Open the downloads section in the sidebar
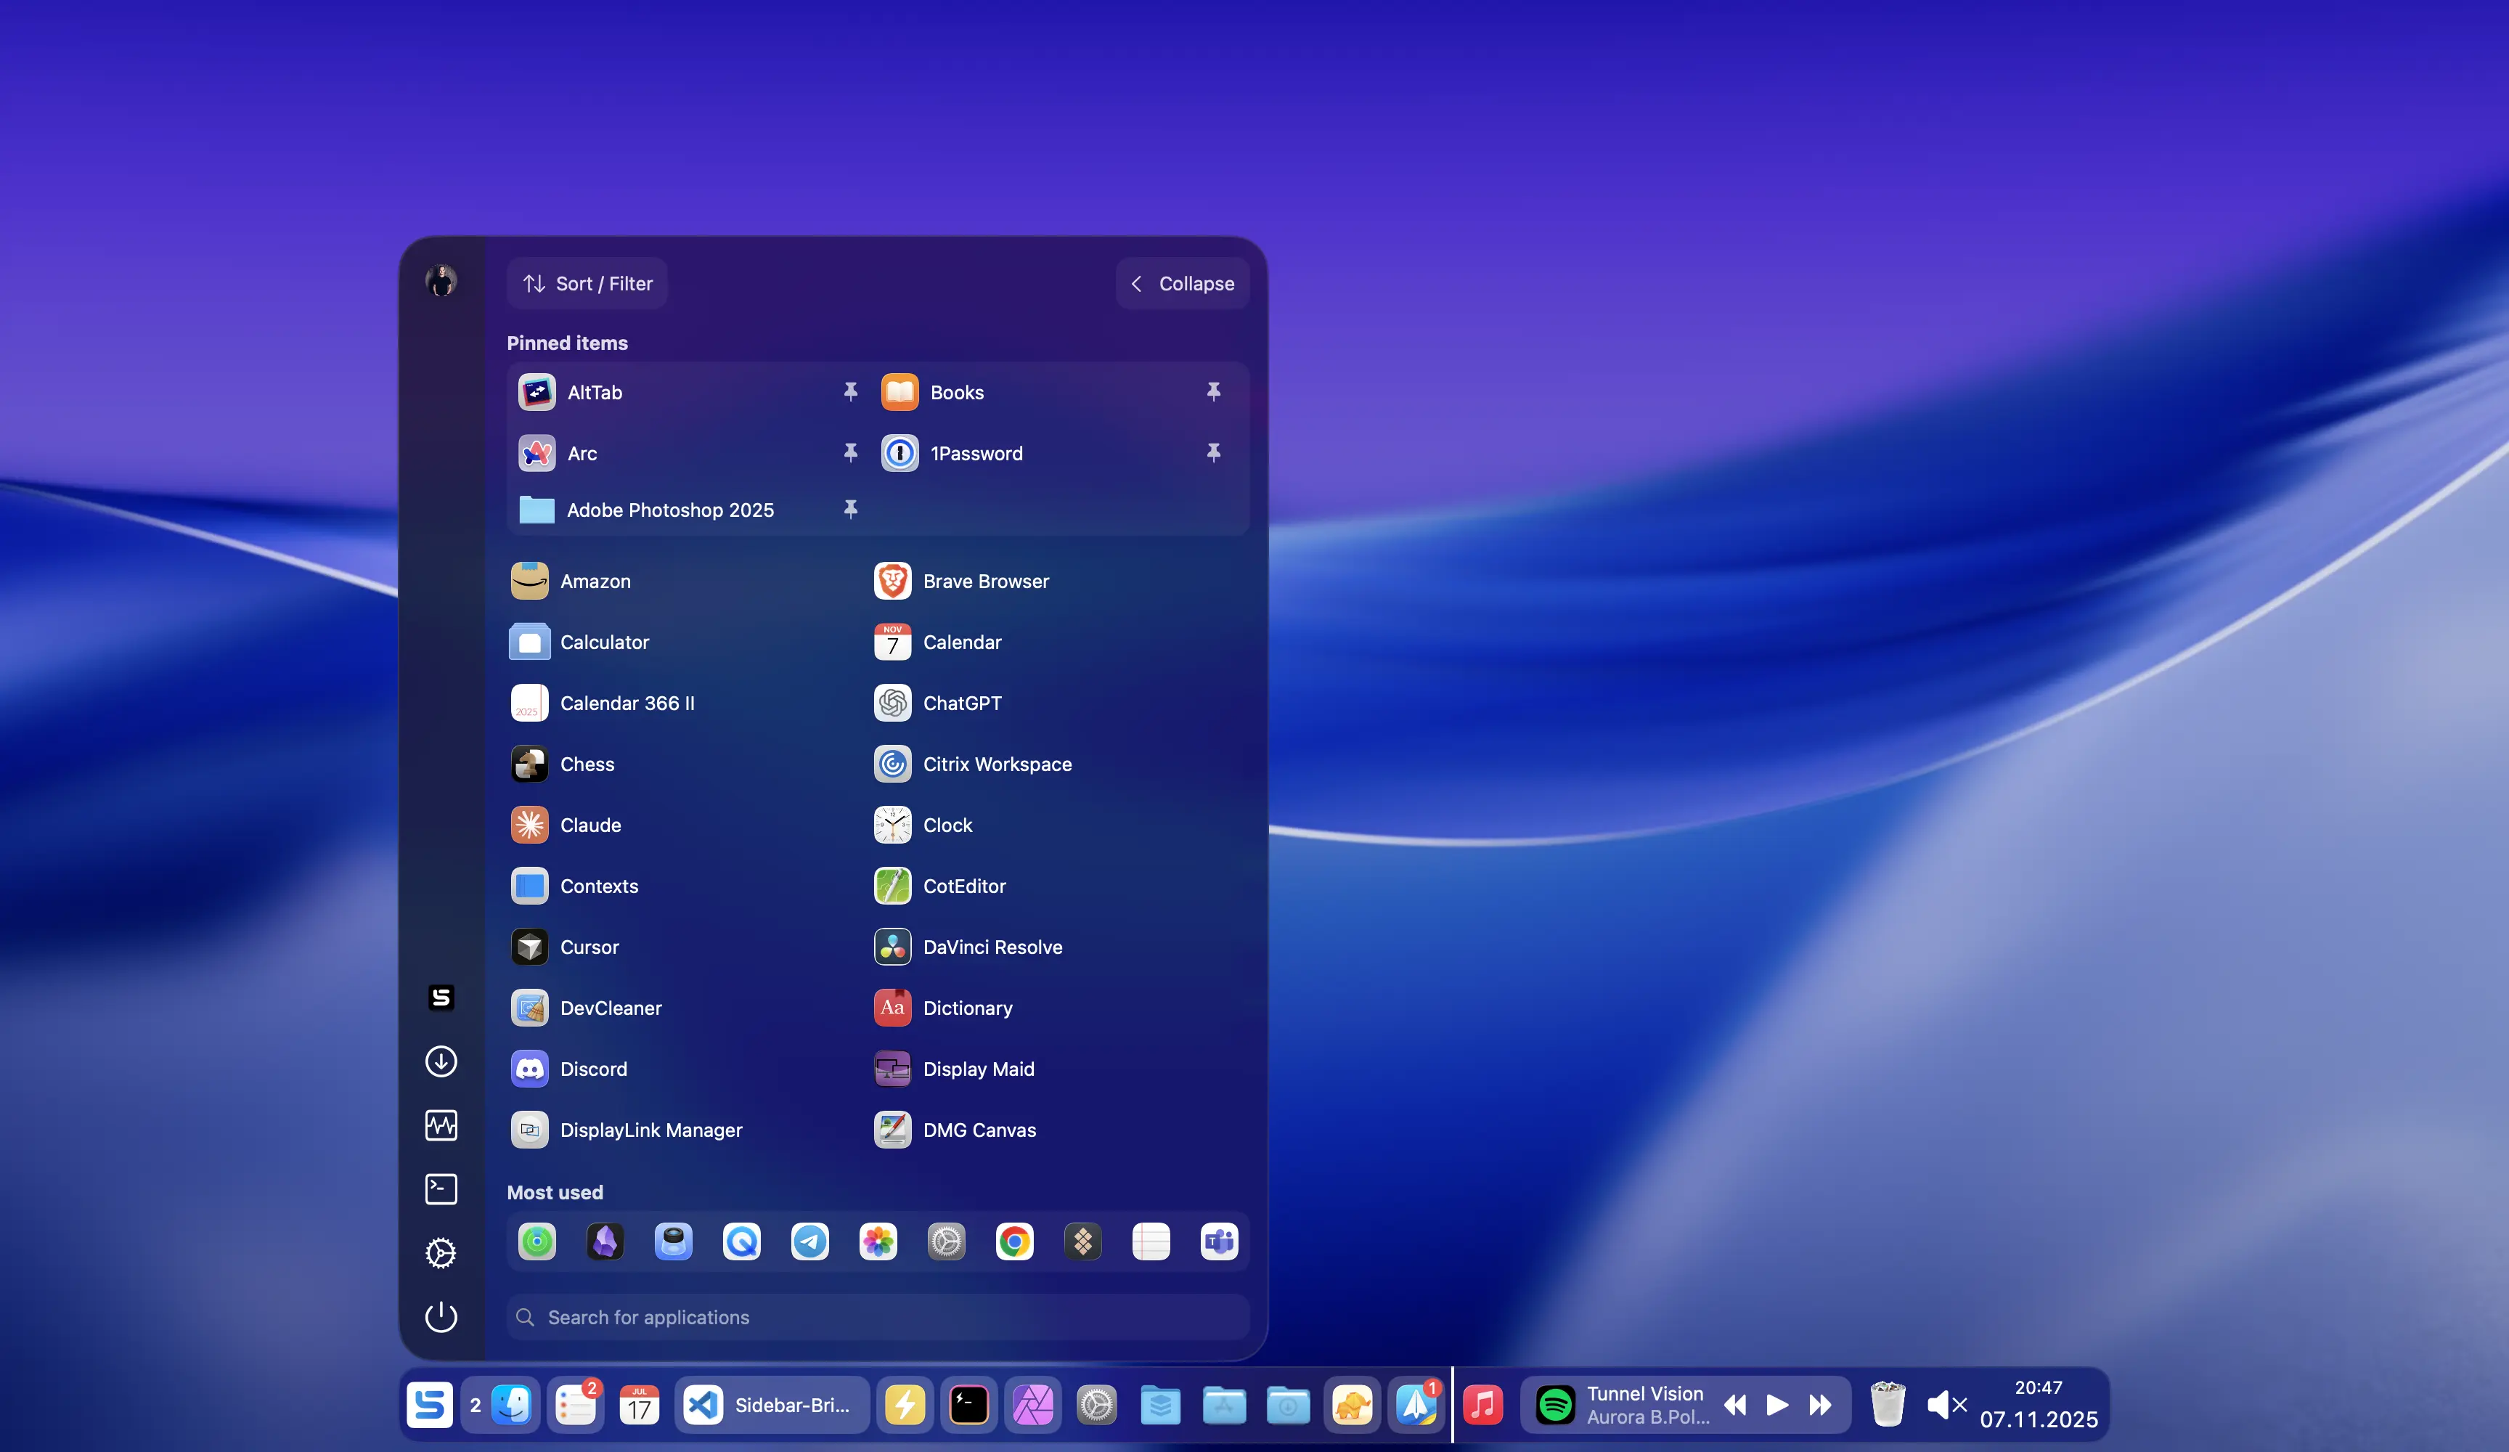 [441, 1061]
